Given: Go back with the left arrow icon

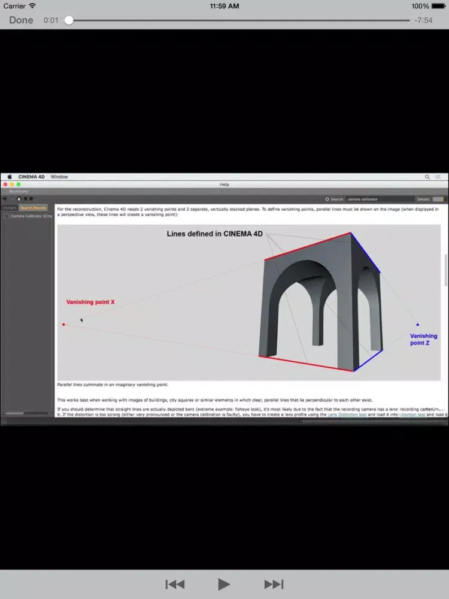Looking at the screenshot, I should click(4, 199).
